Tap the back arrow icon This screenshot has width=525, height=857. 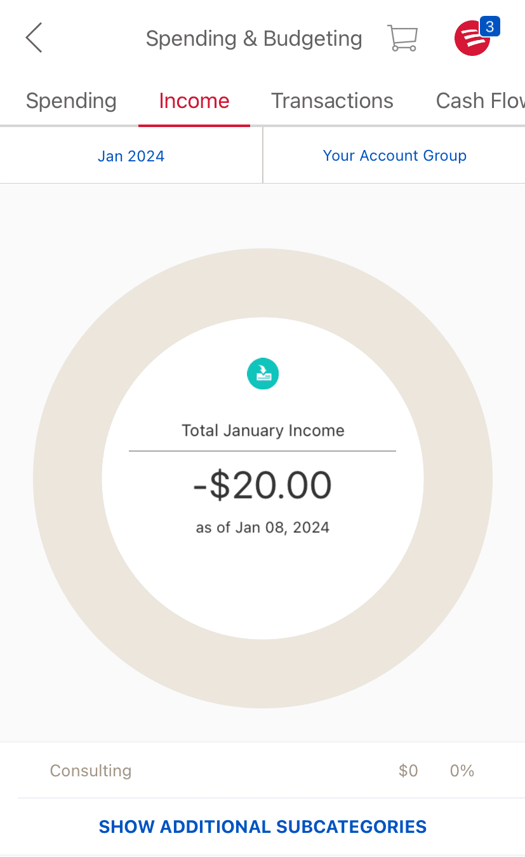point(34,38)
